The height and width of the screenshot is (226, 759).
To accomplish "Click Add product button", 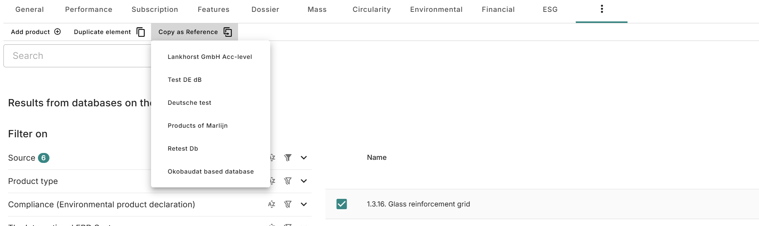I will coord(36,32).
